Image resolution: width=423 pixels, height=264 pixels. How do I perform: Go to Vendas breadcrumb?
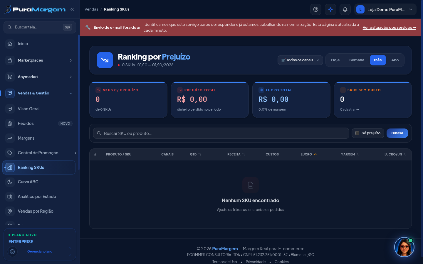click(91, 9)
